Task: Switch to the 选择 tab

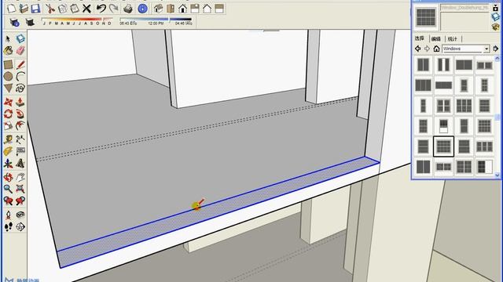Action: 419,38
